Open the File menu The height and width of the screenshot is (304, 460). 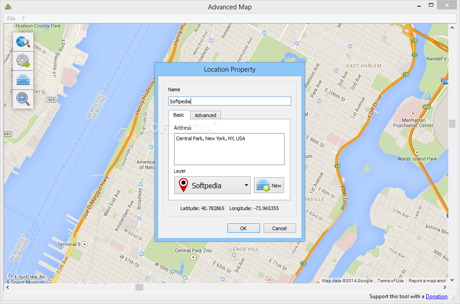[11, 18]
